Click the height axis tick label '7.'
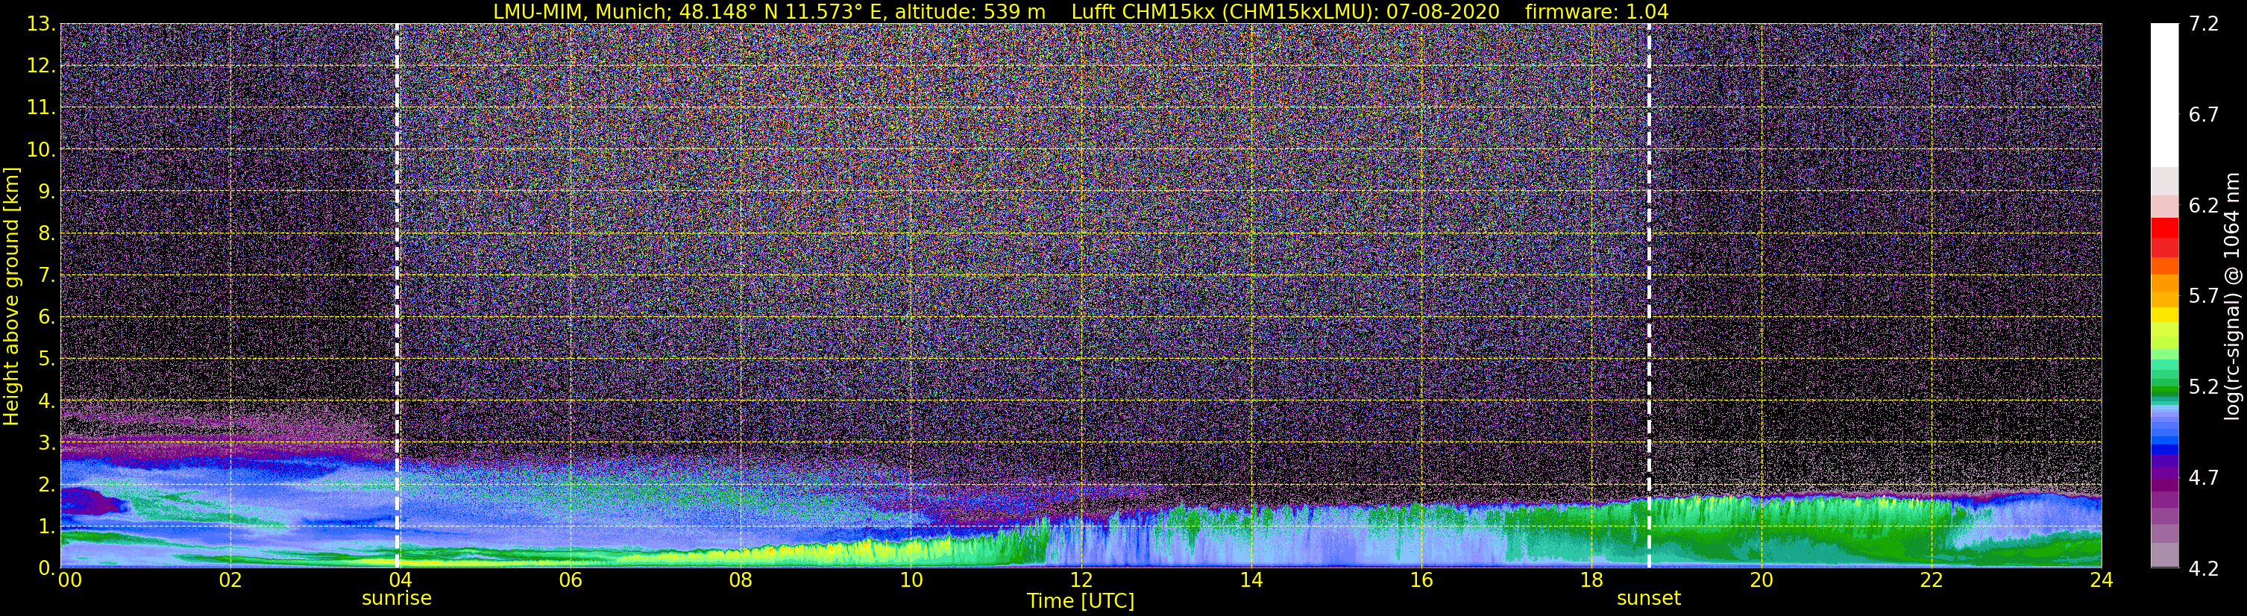The width and height of the screenshot is (2247, 616). coord(47,275)
